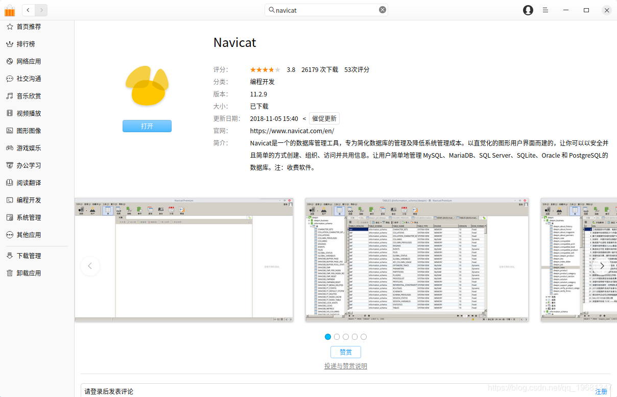Click the app store shopping bag logo

[10, 10]
